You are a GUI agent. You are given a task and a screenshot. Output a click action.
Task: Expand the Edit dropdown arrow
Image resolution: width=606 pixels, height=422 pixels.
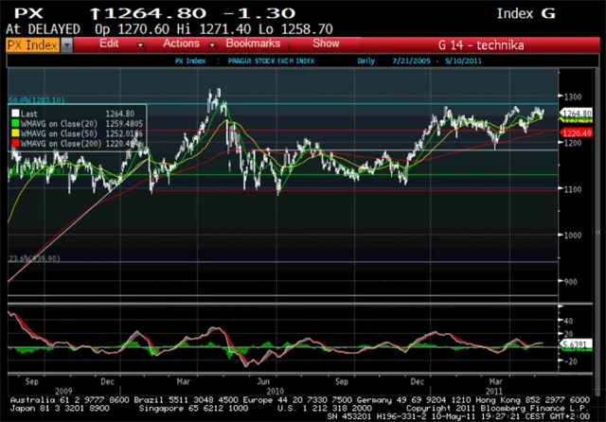(x=140, y=45)
